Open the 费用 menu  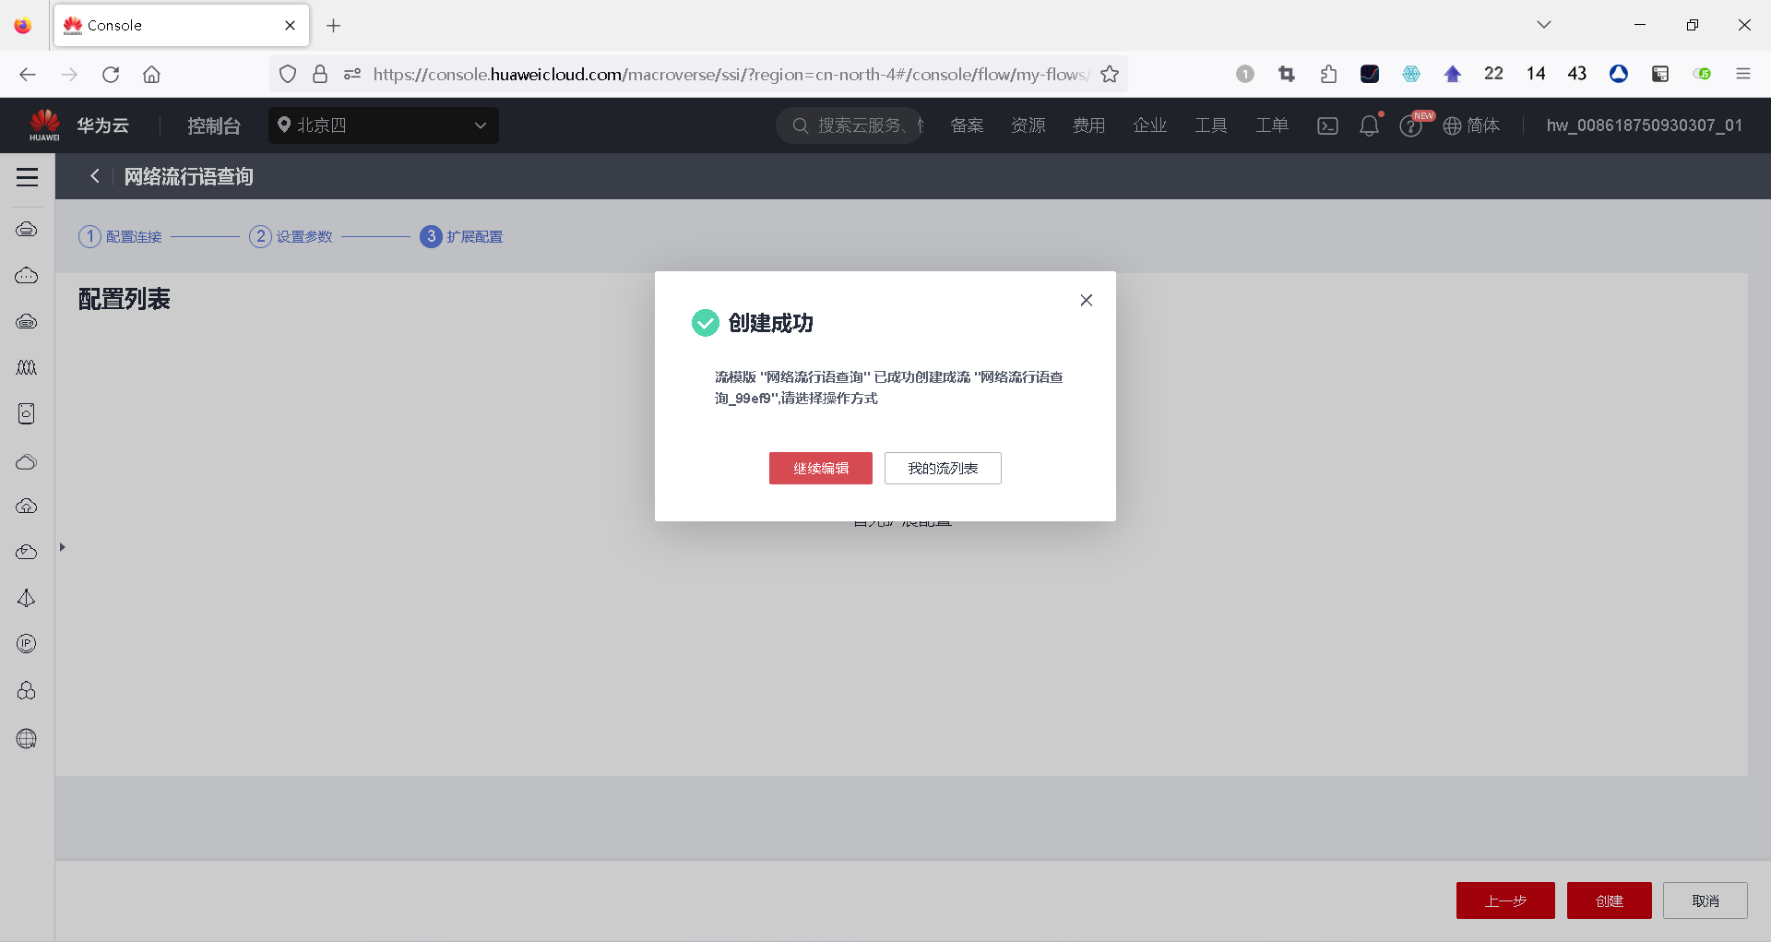pyautogui.click(x=1088, y=125)
